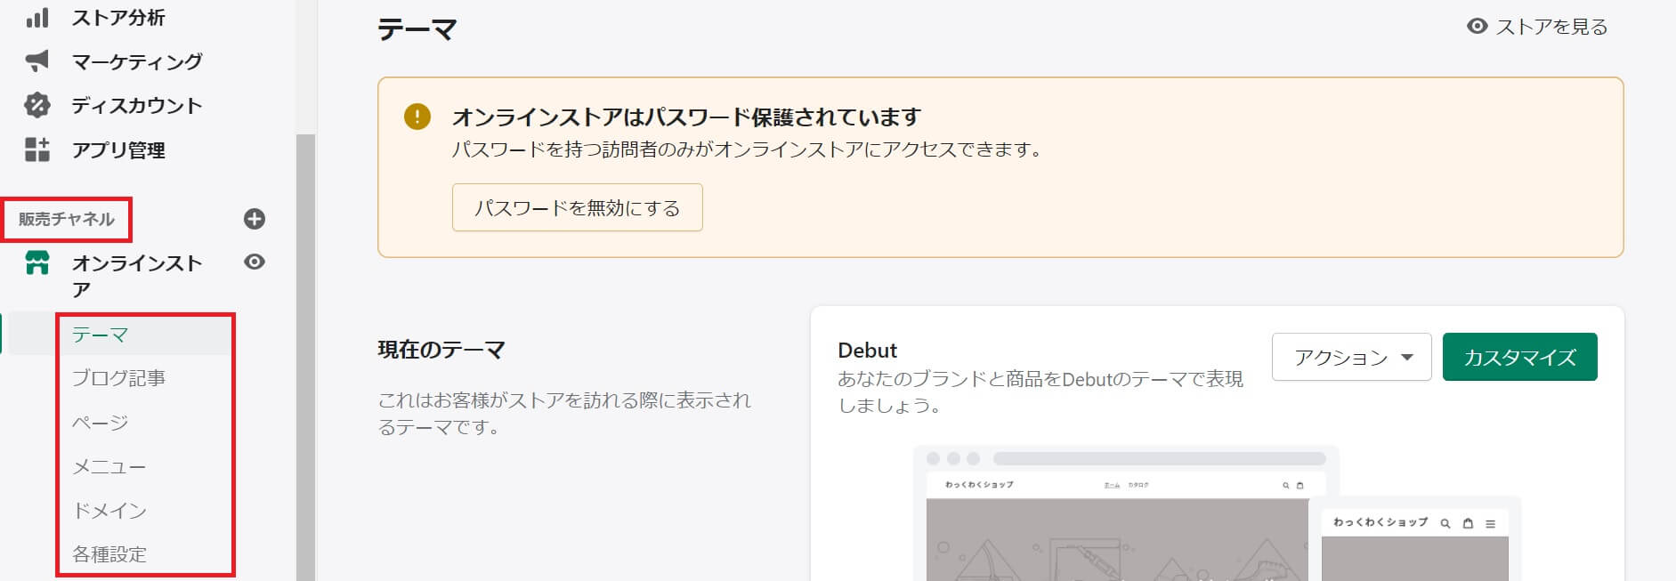Click the green カスタマイズ button
This screenshot has height=581, width=1676.
click(1519, 357)
